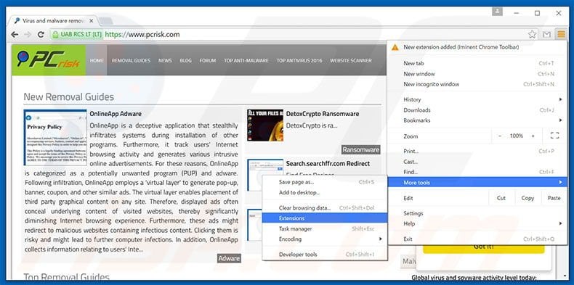The width and height of the screenshot is (574, 285).
Task: Open WEBSITE SCANNER navigation link
Action: point(351,61)
